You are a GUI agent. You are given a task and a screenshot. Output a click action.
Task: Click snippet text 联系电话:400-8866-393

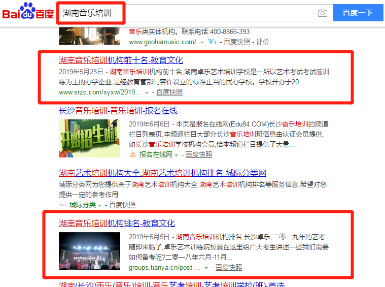(216, 31)
